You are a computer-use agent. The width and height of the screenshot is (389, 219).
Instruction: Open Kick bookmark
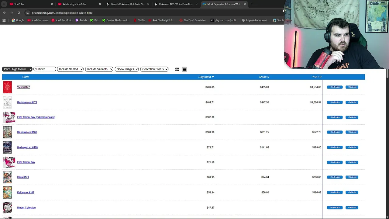95,20
